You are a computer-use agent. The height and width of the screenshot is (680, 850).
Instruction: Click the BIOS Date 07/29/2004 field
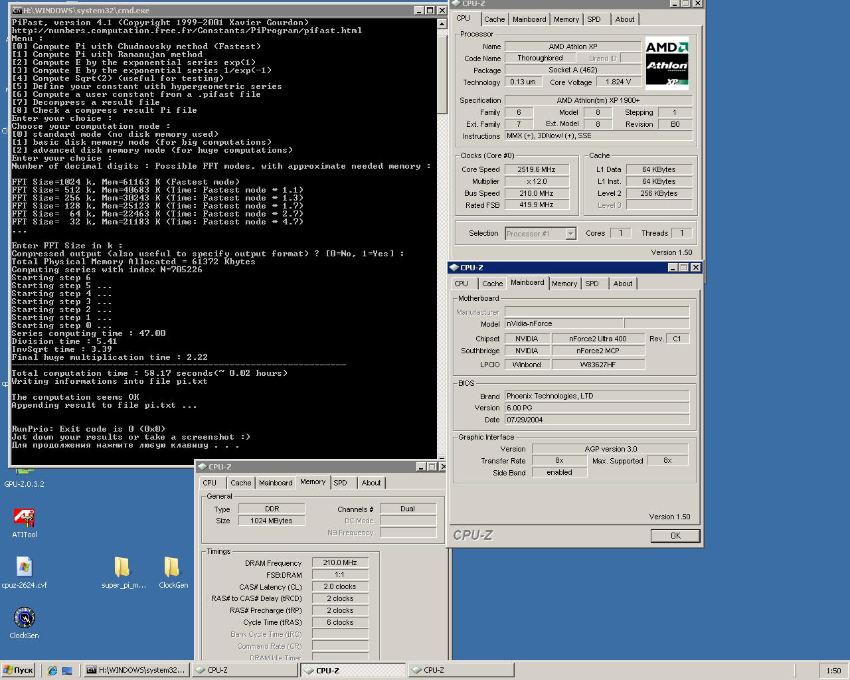(x=597, y=420)
